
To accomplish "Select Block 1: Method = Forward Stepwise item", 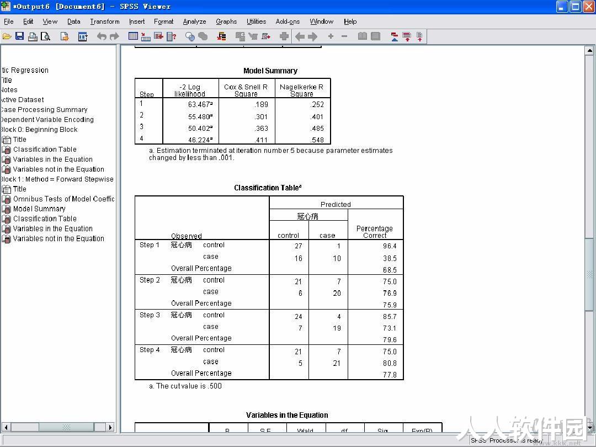I will (x=57, y=179).
